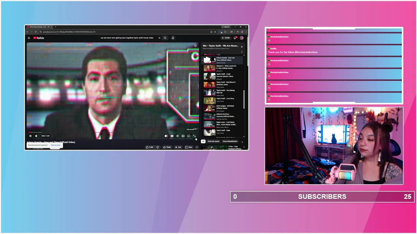Screen dimensions: 417x234
Task: Clear the search query with X
Action: [159, 38]
